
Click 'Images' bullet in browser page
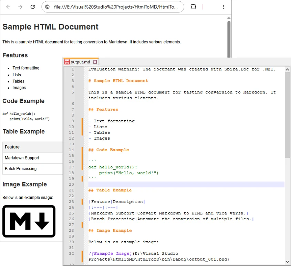[x=19, y=88]
